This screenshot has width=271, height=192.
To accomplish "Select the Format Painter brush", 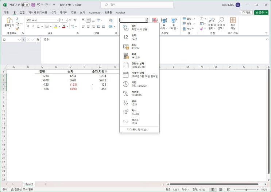I will (17, 28).
